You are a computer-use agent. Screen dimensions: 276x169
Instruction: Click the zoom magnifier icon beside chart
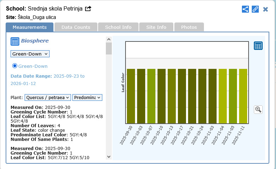(258, 110)
